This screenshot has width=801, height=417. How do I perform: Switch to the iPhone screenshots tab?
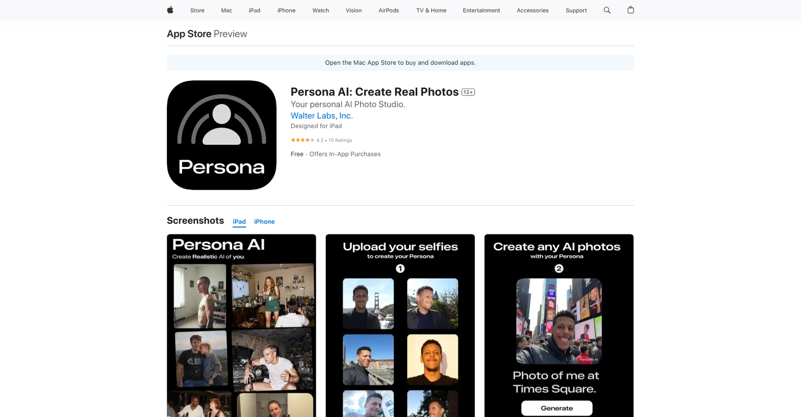264,222
